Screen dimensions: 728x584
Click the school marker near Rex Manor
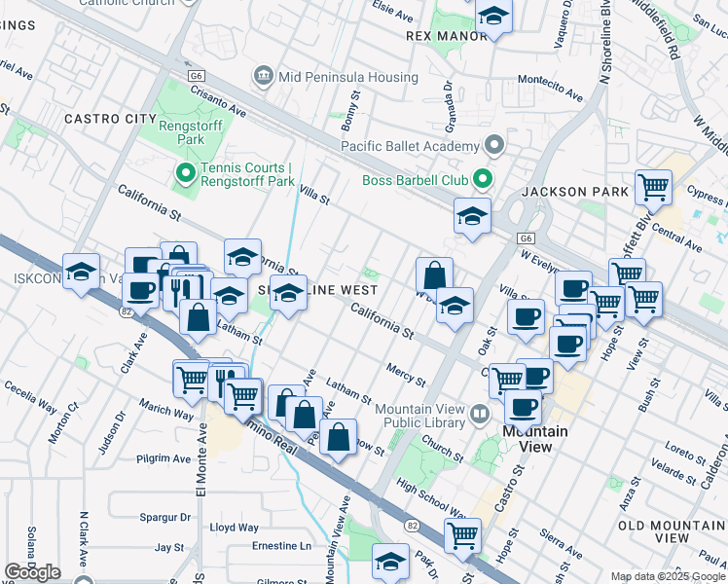494,18
